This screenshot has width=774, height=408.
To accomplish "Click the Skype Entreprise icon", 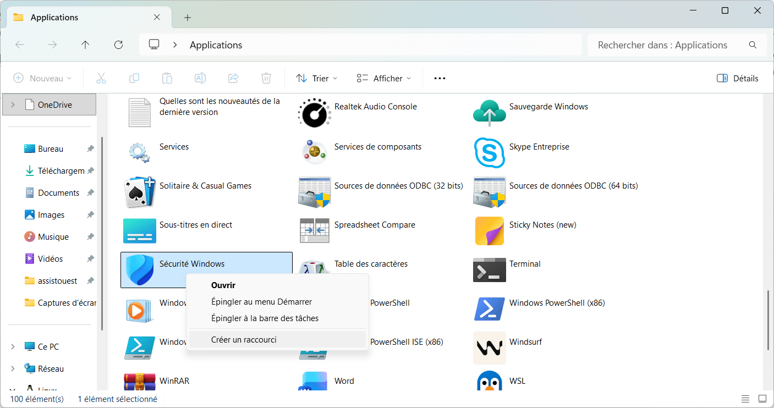I will pos(490,152).
